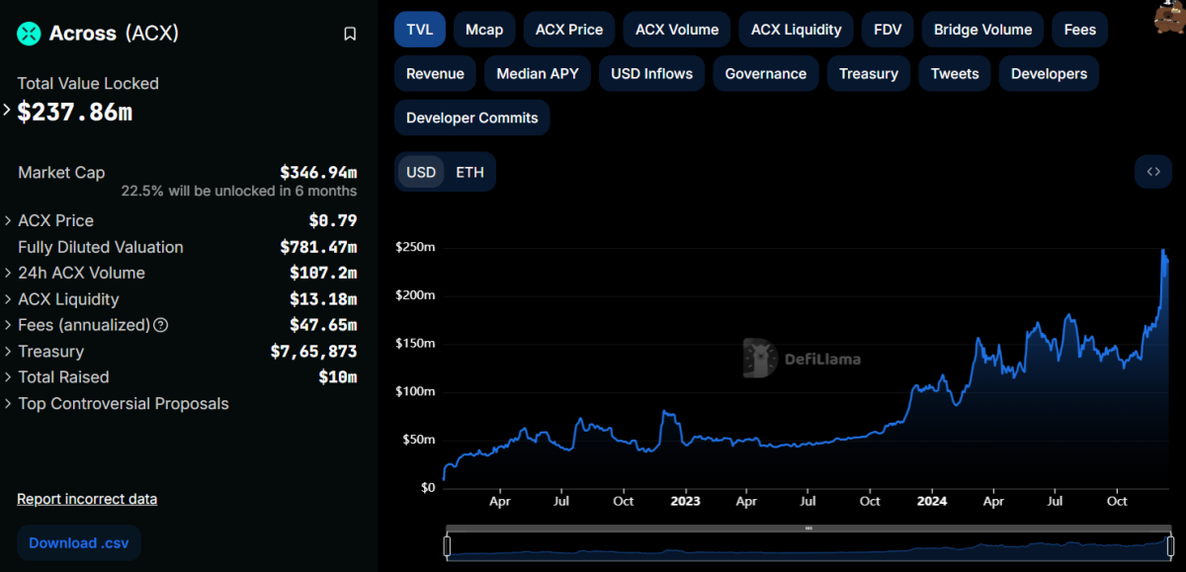Click the 22.5% unlock notice text

click(239, 191)
